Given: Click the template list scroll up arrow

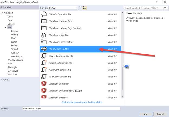Looking at the screenshot, I should [122, 13].
